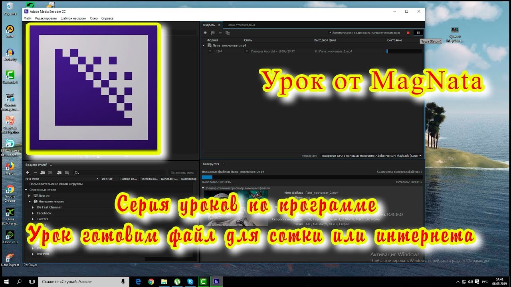Open the H.264 format dropdown

point(210,51)
